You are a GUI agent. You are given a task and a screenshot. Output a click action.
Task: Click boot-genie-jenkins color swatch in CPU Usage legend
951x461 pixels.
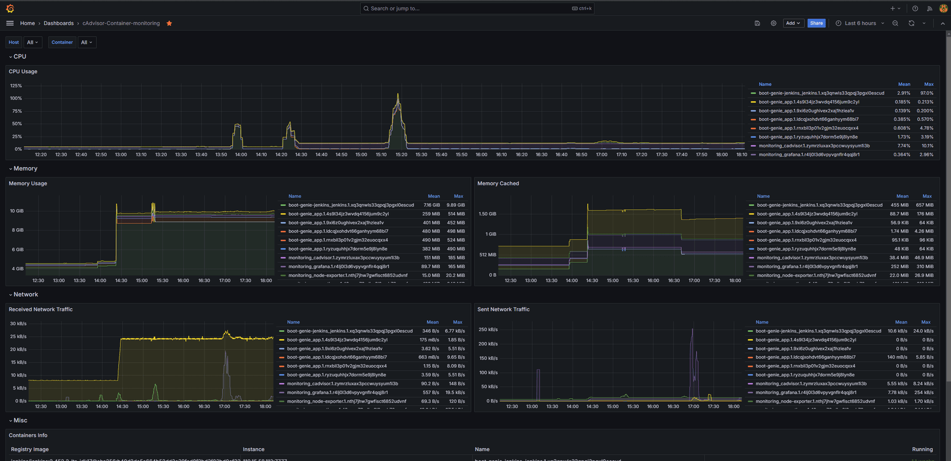(753, 93)
